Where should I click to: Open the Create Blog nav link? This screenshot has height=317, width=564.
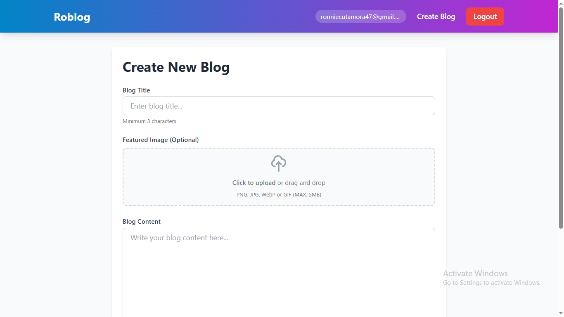[x=436, y=17]
